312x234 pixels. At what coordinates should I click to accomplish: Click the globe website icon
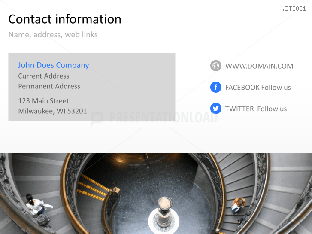[x=216, y=66]
